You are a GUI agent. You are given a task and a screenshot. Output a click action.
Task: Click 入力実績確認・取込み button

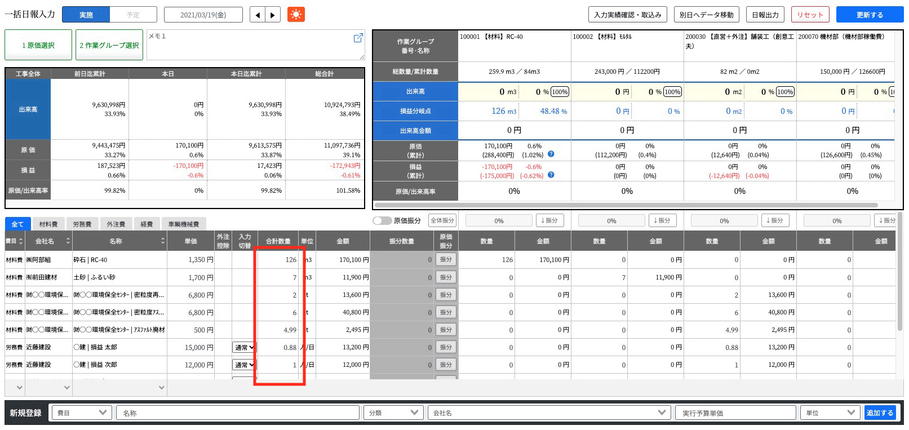tap(628, 15)
